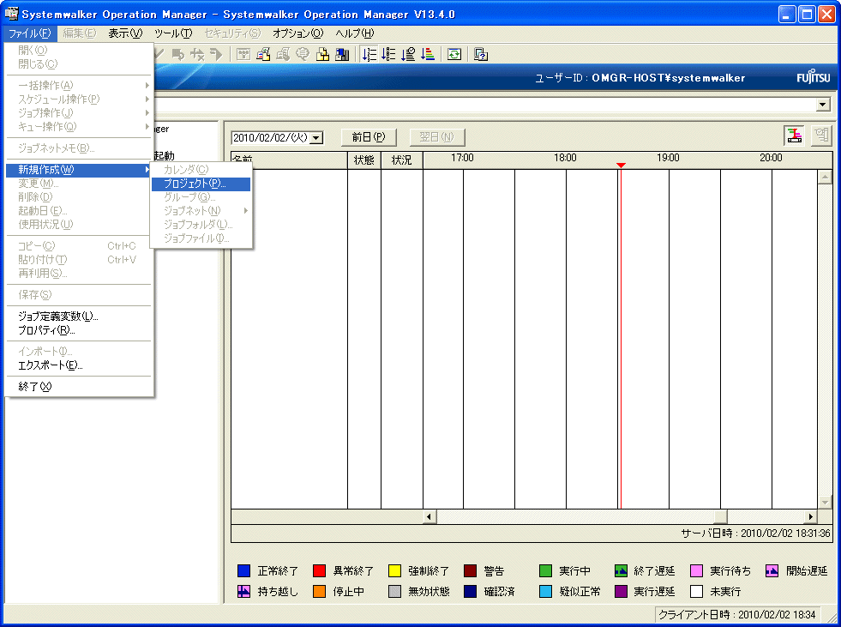Click the green 実行中 legend swatch
This screenshot has height=627, width=841.
pos(545,570)
